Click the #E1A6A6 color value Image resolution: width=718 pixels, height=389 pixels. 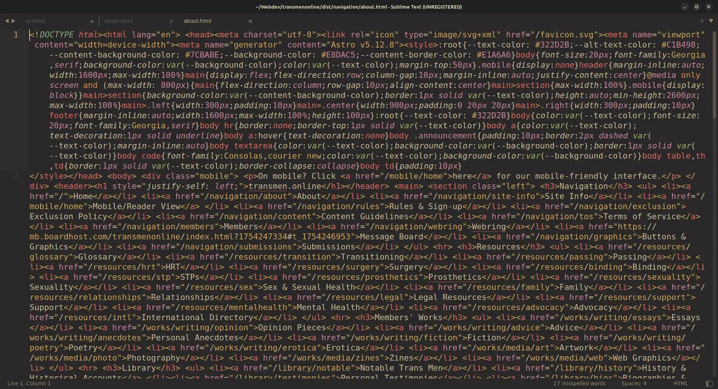pos(495,55)
